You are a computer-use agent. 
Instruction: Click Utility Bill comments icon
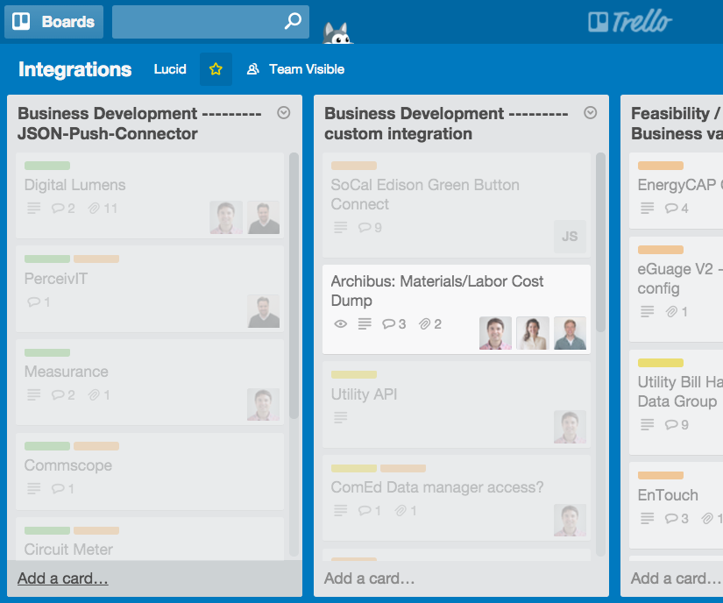point(671,424)
